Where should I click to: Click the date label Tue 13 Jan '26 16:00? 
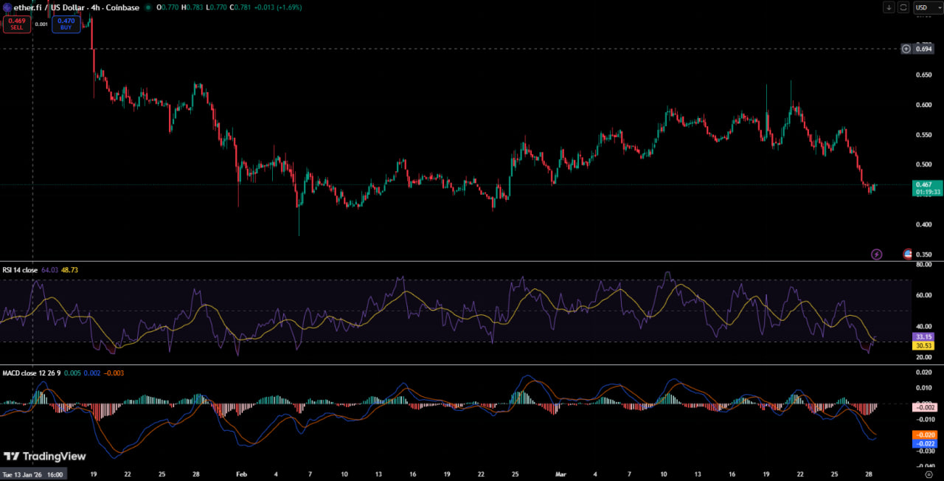32,474
